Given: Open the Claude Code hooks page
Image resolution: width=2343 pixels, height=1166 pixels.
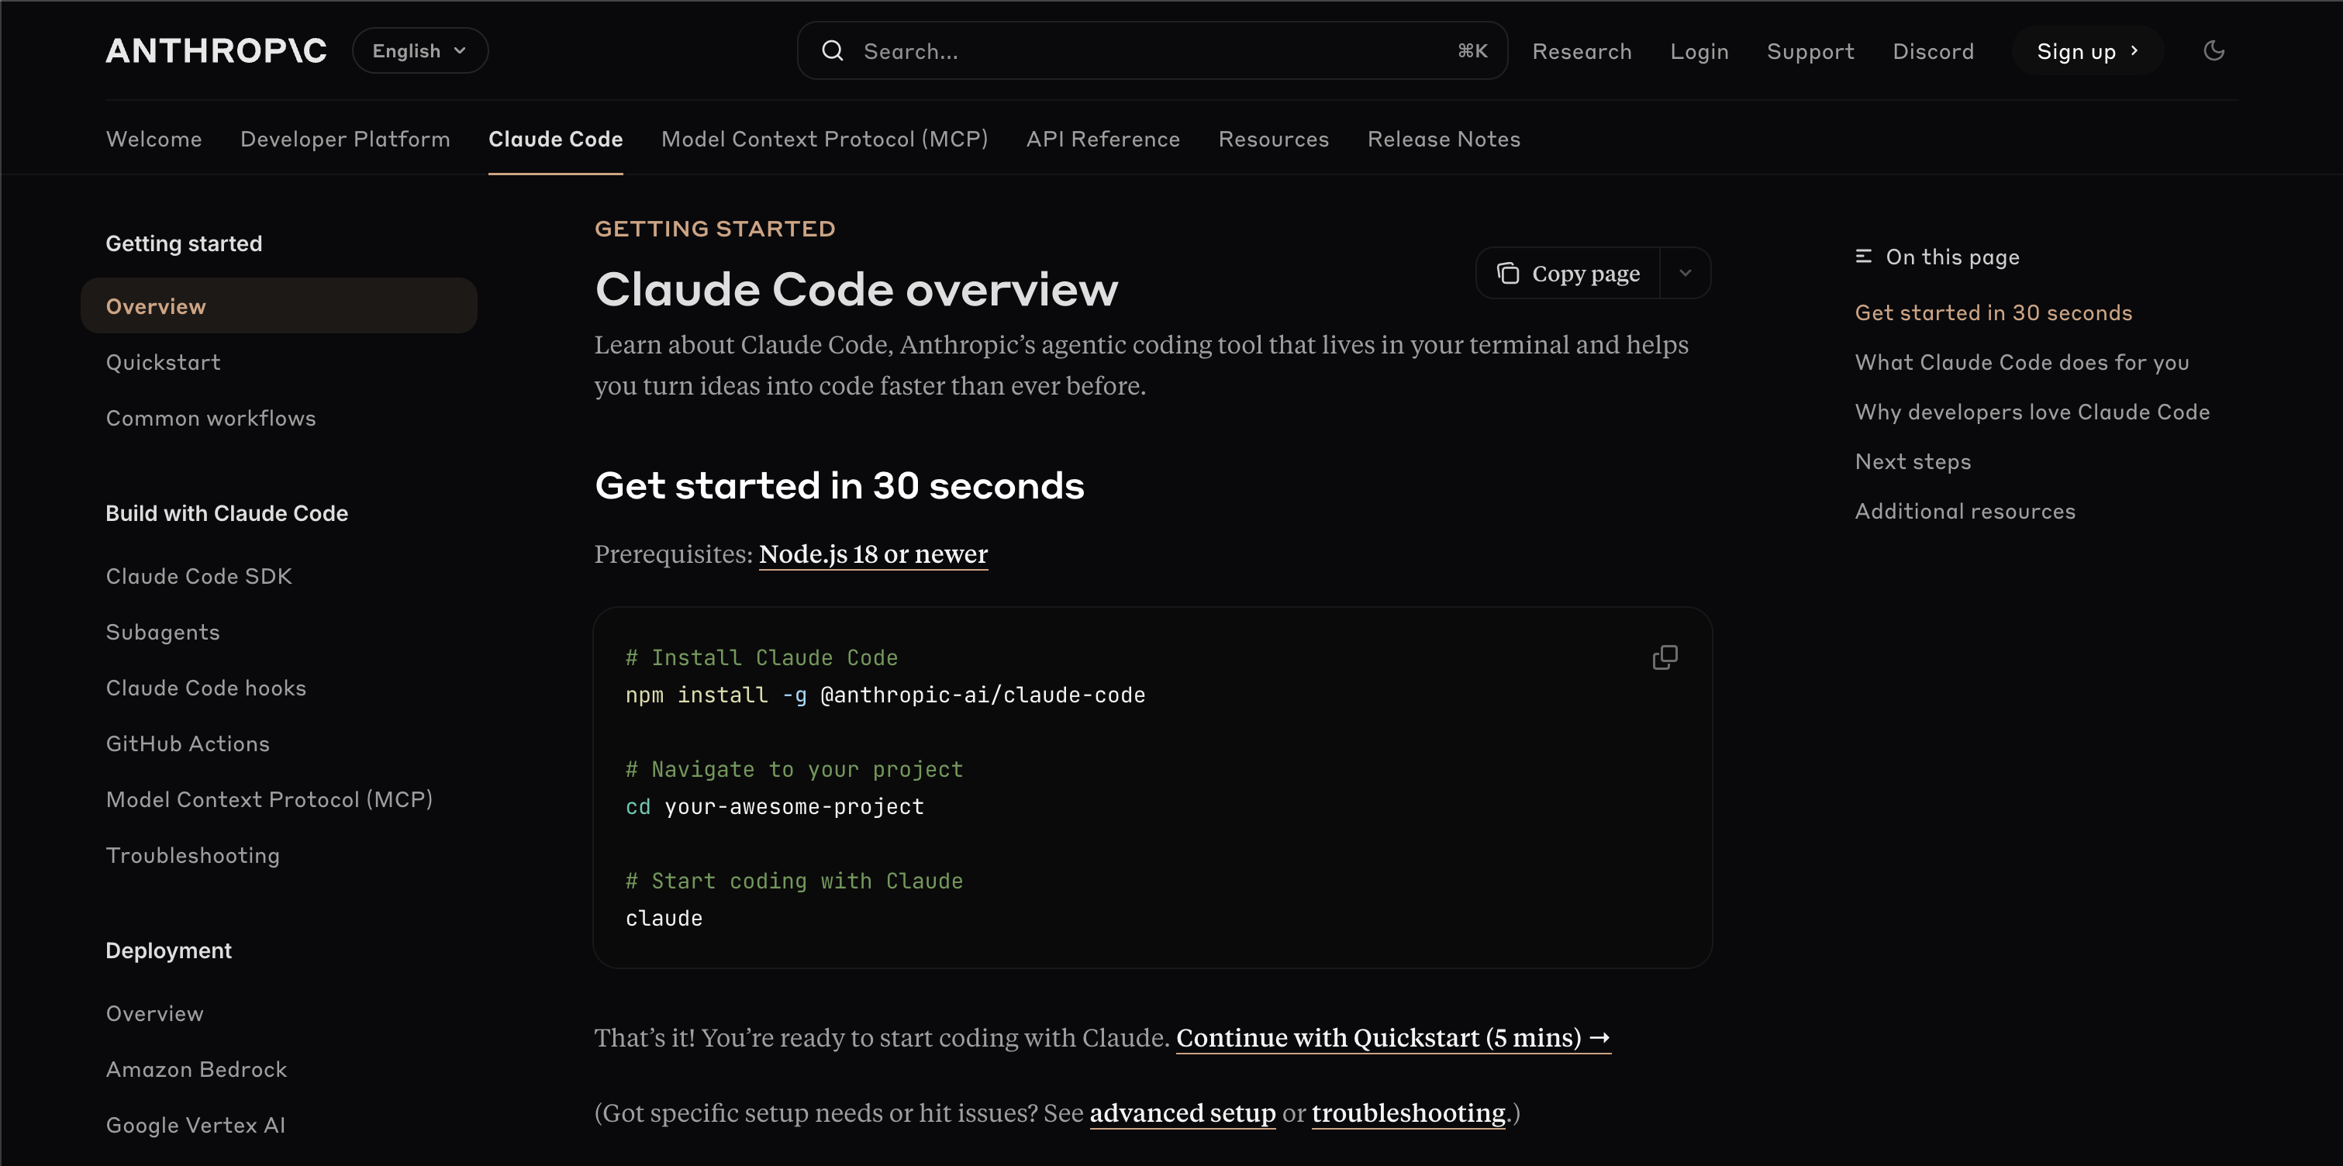Looking at the screenshot, I should click(x=205, y=688).
